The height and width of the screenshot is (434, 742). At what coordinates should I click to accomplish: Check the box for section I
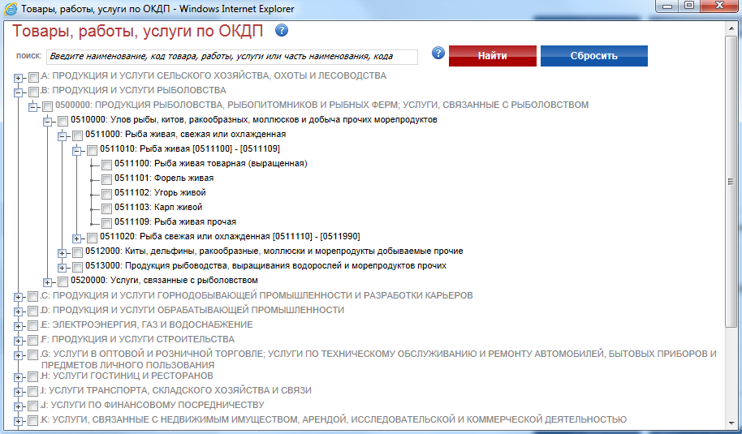click(x=32, y=392)
